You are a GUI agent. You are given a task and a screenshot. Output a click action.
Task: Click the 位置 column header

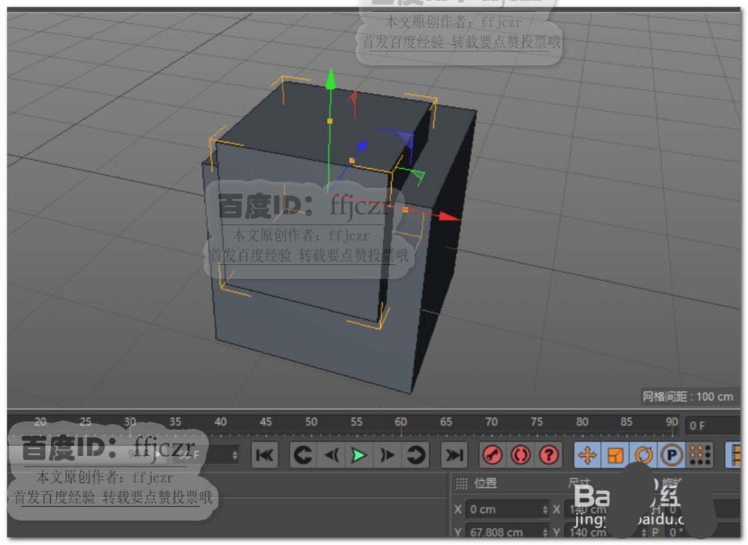[x=485, y=484]
